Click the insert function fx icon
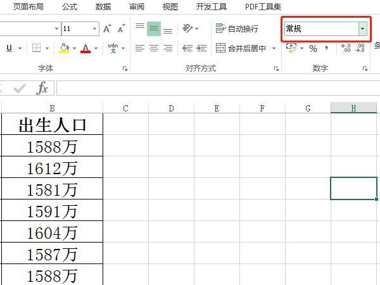The width and height of the screenshot is (380, 285). (42, 88)
